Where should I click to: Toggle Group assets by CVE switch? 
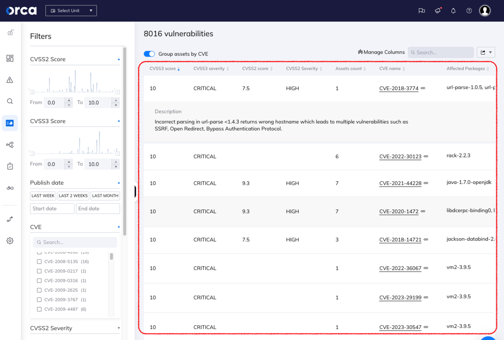(149, 54)
